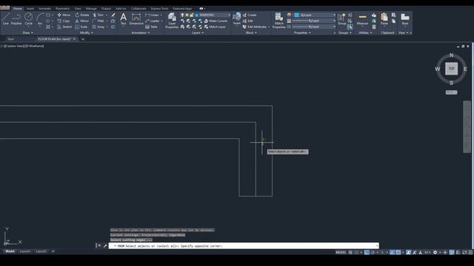Open the object color wheel swatch
The width and height of the screenshot is (474, 266).
[289, 15]
